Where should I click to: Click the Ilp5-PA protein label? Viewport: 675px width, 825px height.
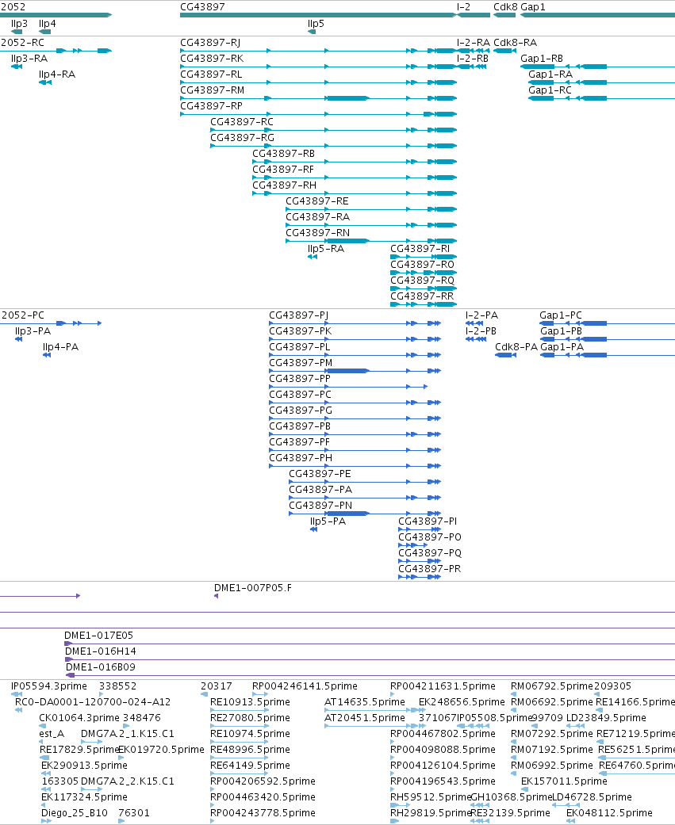pos(328,521)
